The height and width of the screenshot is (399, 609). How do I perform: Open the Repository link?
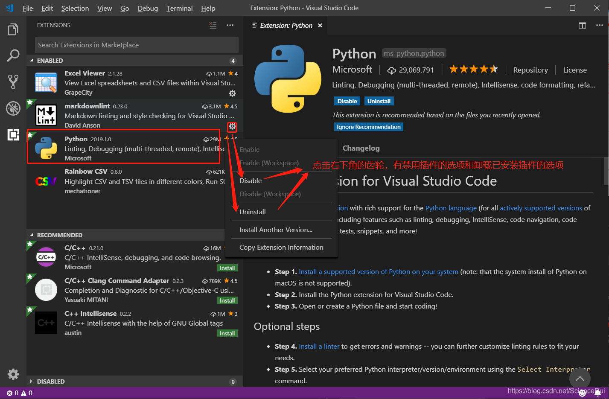530,70
